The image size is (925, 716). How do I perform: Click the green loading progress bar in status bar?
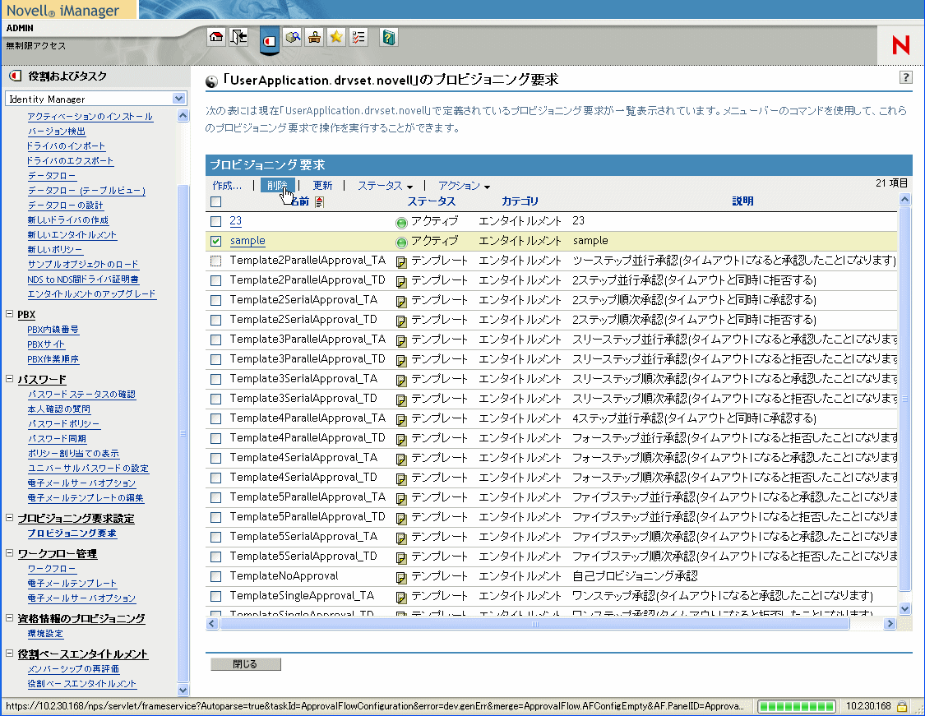point(797,706)
